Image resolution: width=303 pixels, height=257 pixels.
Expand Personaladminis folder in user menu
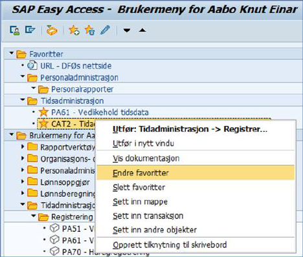pos(23,170)
